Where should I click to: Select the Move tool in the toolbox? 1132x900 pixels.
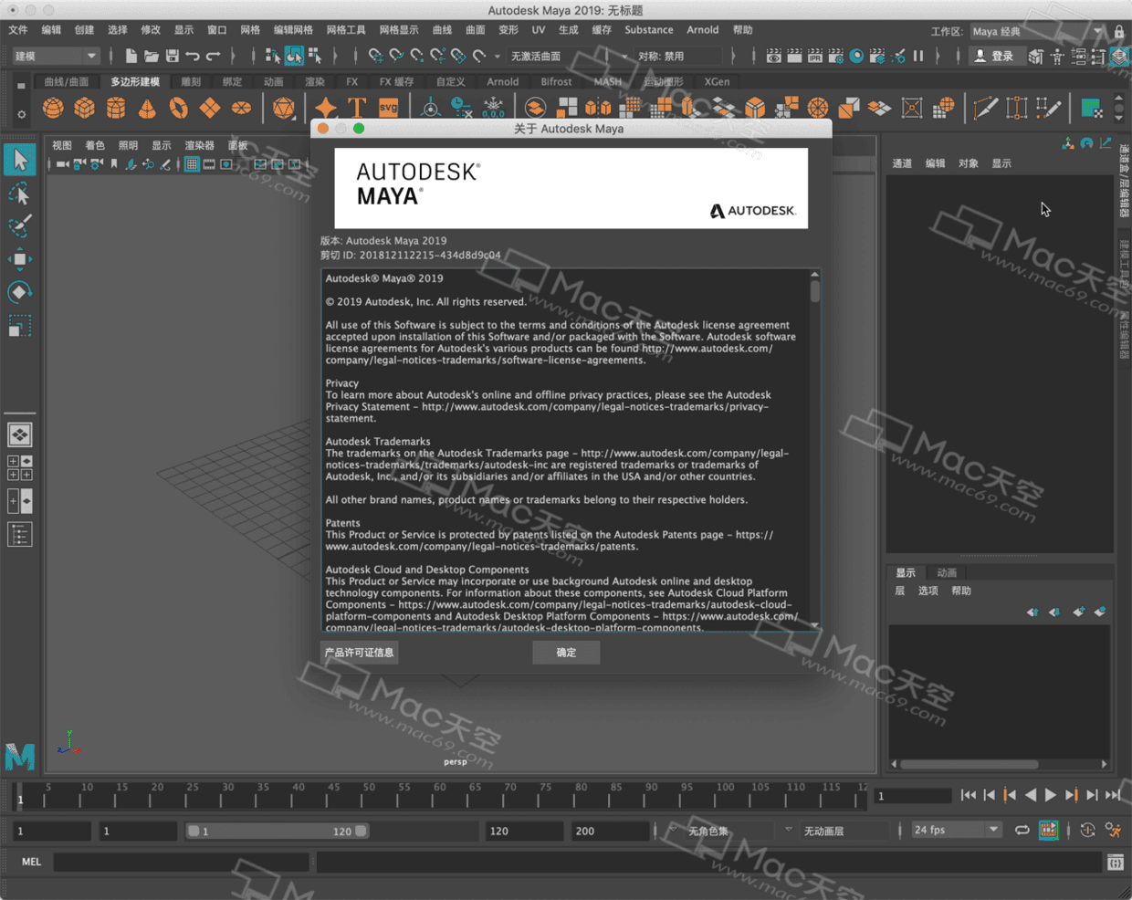coord(19,259)
